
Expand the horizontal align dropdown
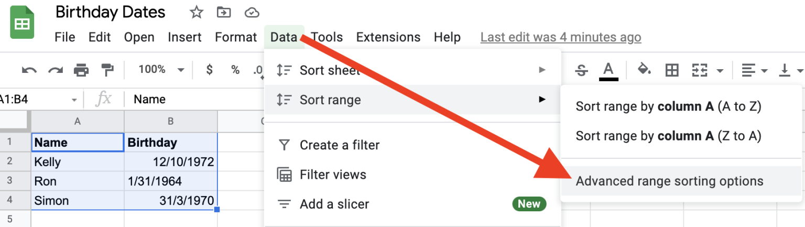(x=755, y=70)
